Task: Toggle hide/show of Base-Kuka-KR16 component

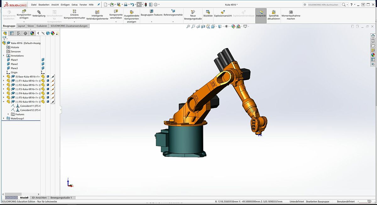Action: coord(43,76)
